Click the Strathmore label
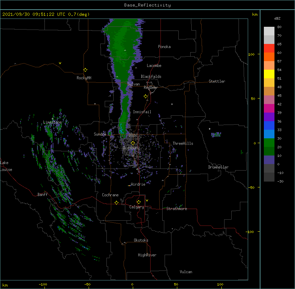The image size is (295, 289). coord(177,209)
